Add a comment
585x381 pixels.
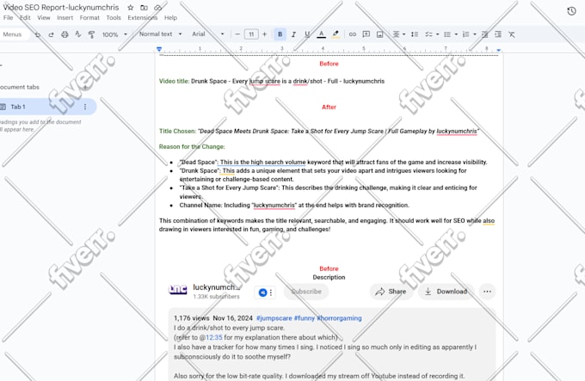[x=366, y=34]
